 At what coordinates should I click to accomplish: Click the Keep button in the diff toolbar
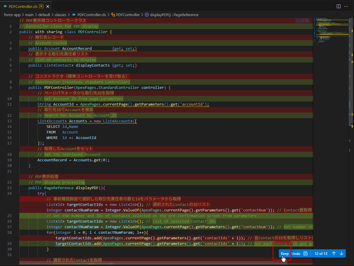(284, 253)
